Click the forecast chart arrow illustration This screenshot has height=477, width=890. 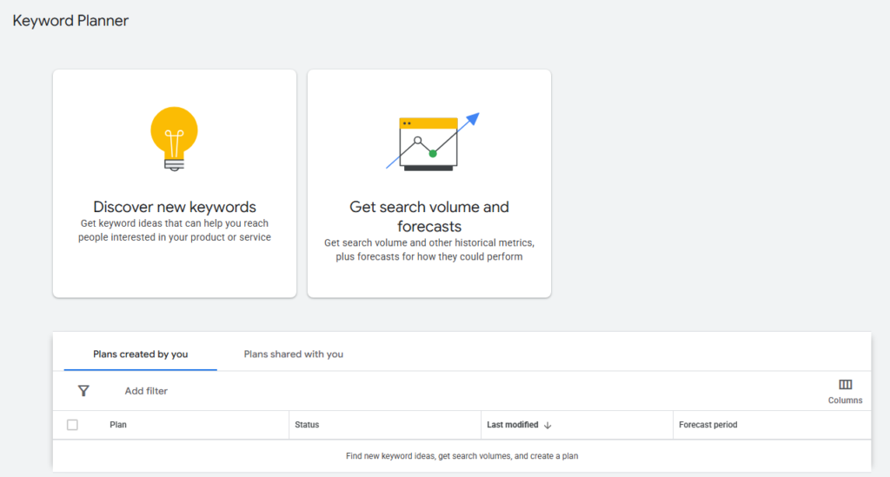[x=433, y=142]
